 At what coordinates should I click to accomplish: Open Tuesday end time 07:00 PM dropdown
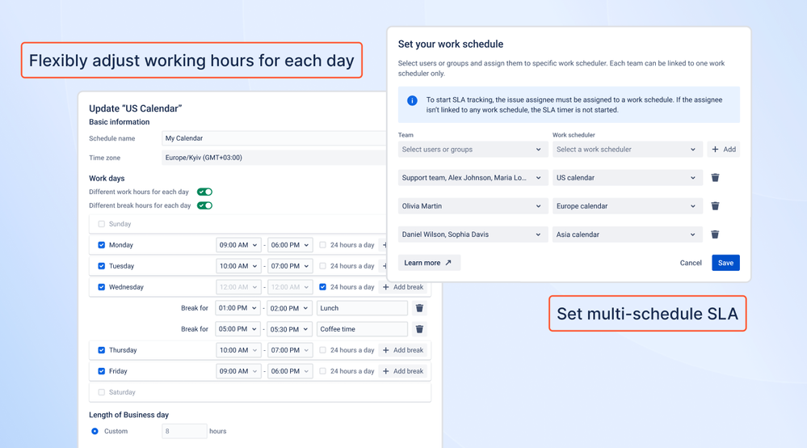click(x=290, y=266)
